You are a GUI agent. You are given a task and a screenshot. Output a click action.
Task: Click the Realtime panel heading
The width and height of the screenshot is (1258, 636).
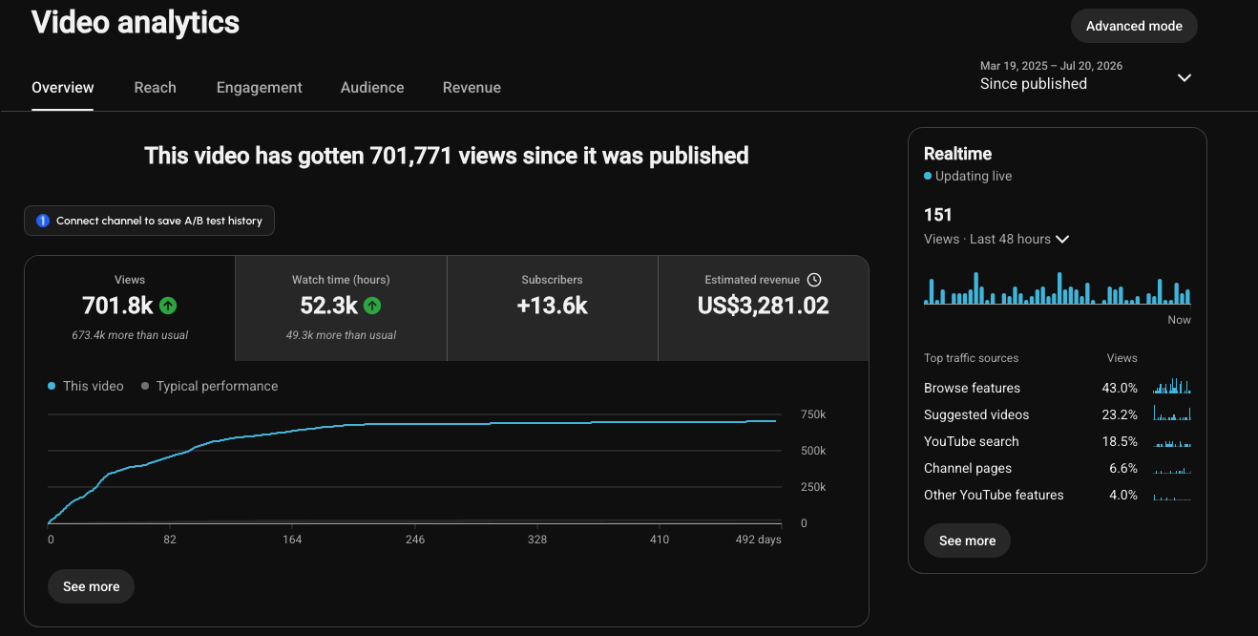click(957, 154)
